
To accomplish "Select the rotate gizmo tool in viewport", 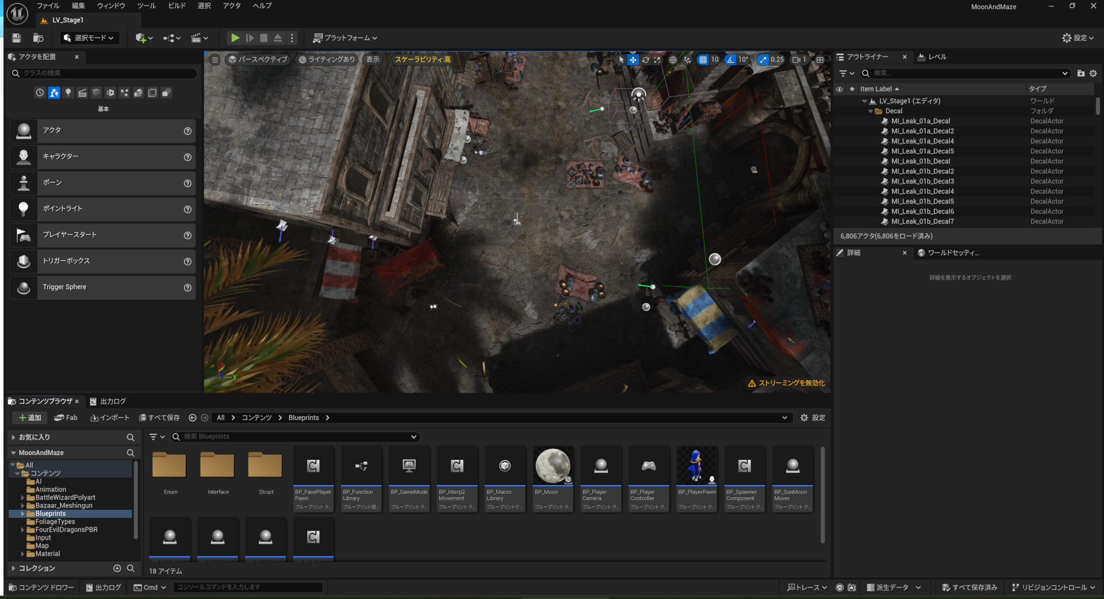I will pos(646,60).
